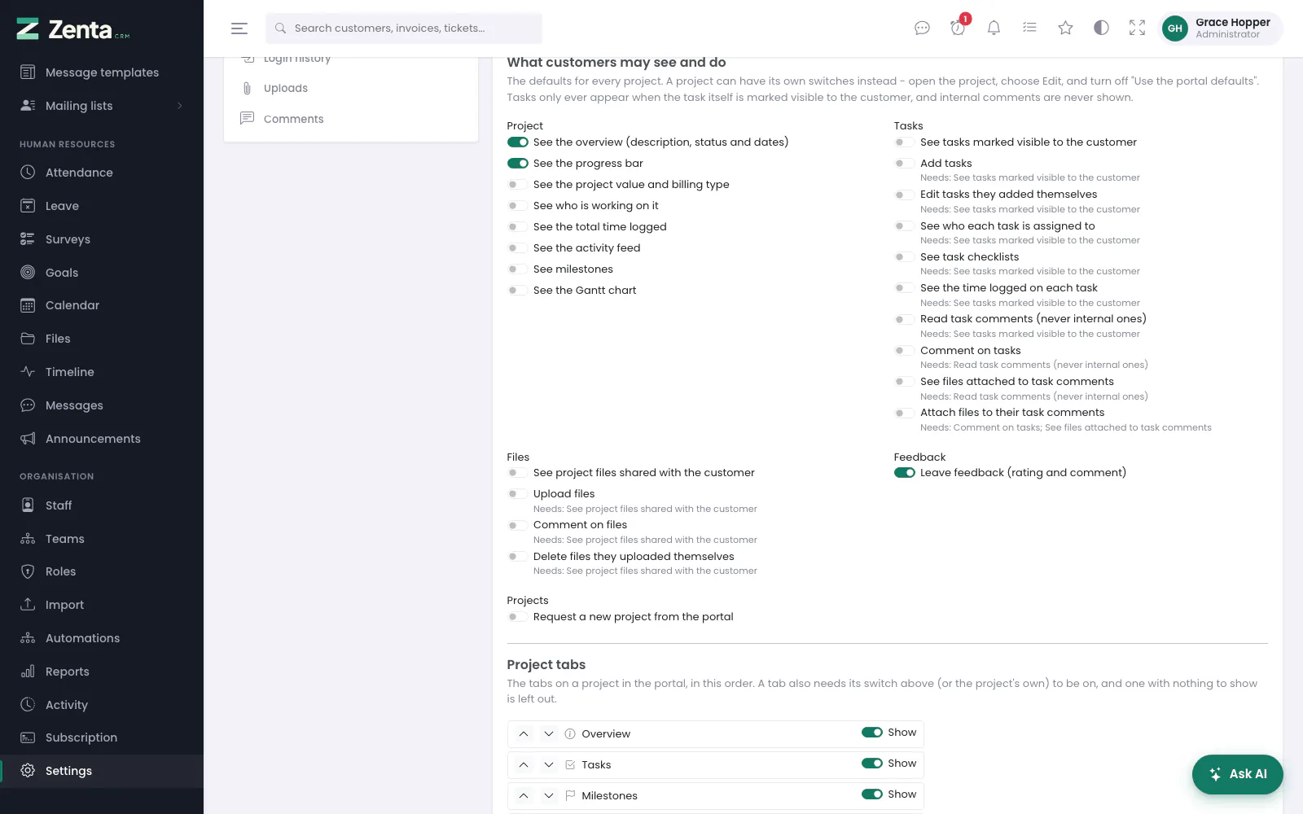Click the Import upload icon
Image resolution: width=1303 pixels, height=814 pixels.
28,605
